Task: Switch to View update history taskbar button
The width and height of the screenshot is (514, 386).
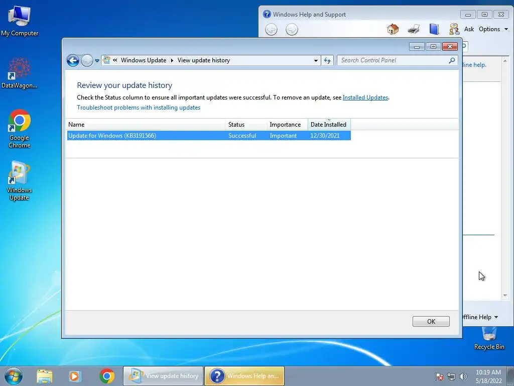Action: coord(163,376)
